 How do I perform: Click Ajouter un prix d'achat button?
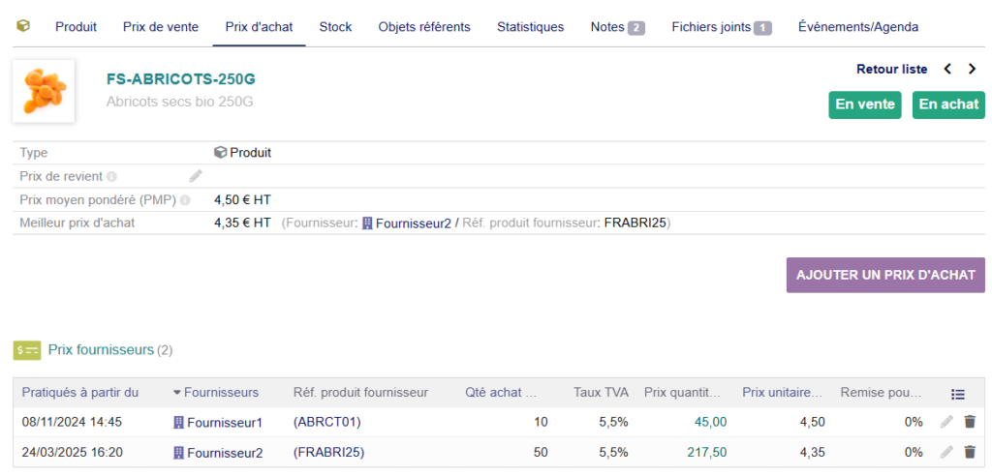(x=885, y=275)
